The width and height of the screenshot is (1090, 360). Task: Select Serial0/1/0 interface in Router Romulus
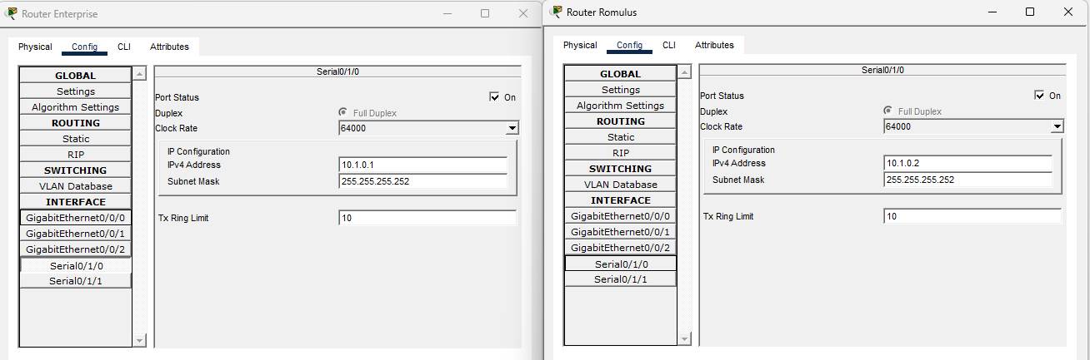[x=621, y=264]
